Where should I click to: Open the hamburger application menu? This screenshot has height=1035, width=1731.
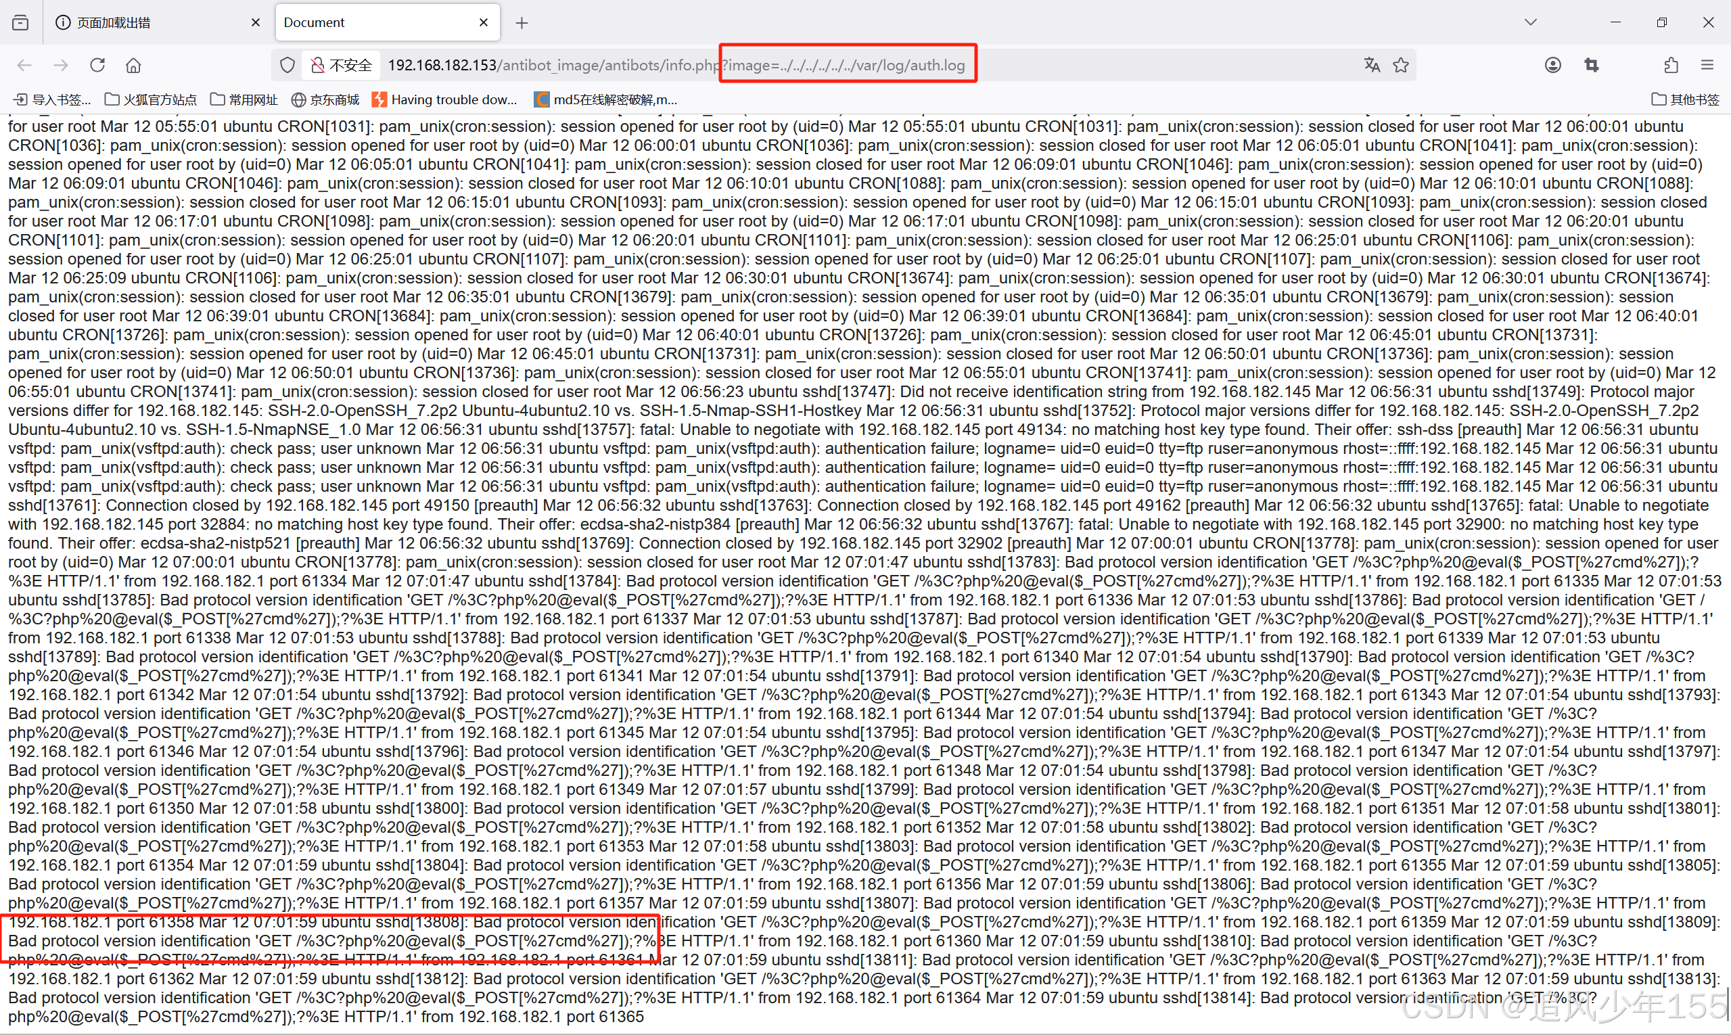[x=1707, y=65]
